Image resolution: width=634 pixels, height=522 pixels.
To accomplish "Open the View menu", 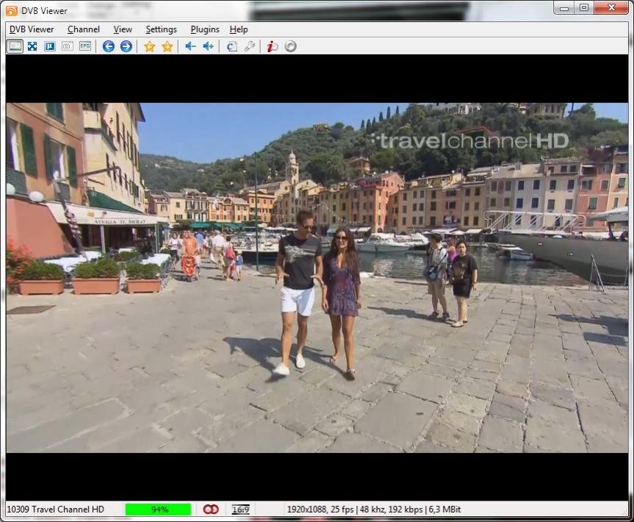I will (x=123, y=29).
